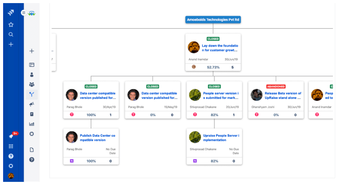Open the UpRaise Reports chart icon
Screen dimensions: 341x185
click(32, 124)
